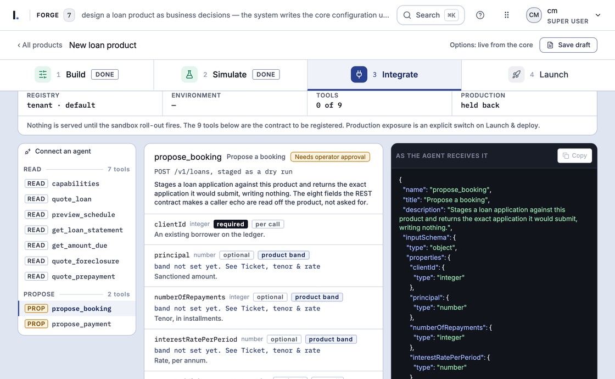
Task: Click the PROPOSE section header
Action: click(39, 294)
